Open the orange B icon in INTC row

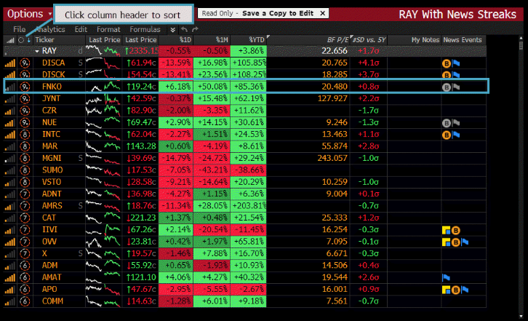(x=446, y=135)
